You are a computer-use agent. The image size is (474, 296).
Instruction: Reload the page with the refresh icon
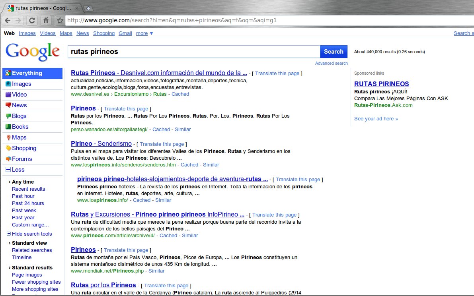(x=32, y=21)
